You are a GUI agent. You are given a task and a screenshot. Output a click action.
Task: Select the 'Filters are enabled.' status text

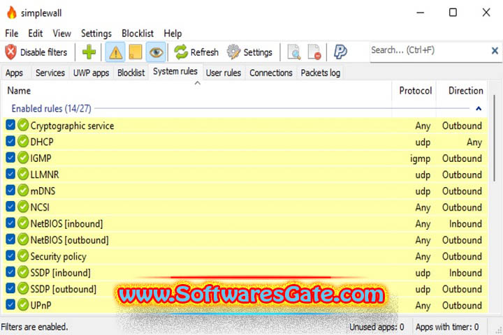tap(34, 327)
